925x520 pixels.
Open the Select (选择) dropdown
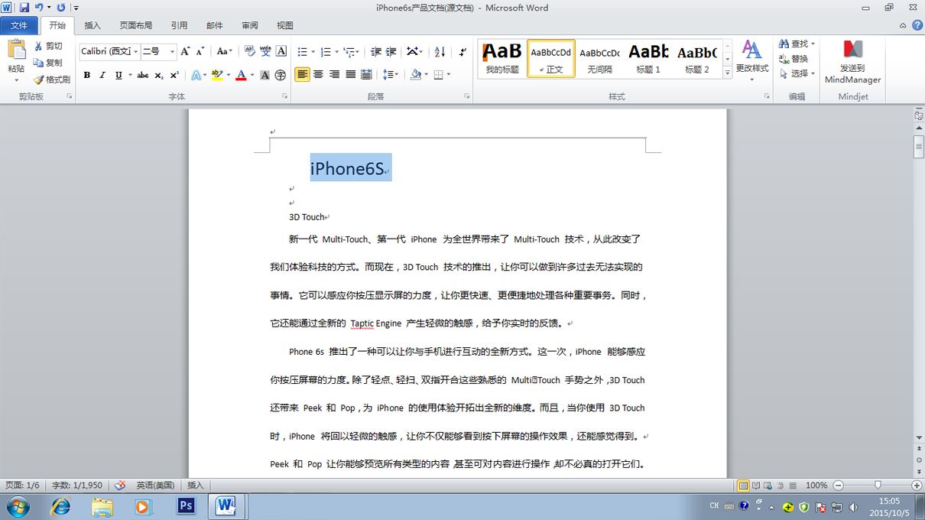[797, 73]
